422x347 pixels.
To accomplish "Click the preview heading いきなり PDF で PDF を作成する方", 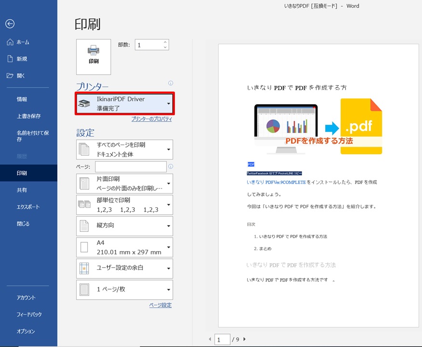I will click(297, 88).
